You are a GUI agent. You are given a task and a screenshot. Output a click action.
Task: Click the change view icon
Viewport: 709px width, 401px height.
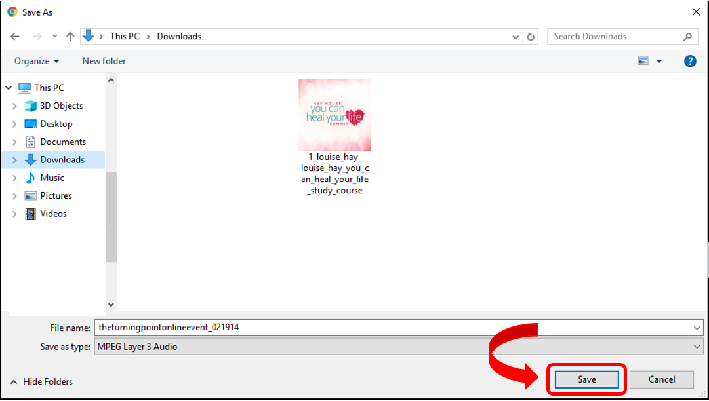click(643, 61)
